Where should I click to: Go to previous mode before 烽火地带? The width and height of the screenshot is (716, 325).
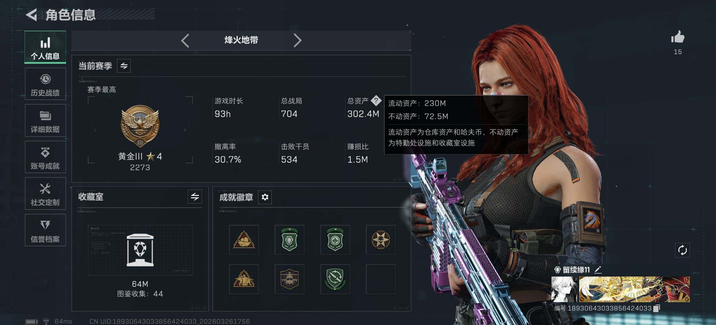click(185, 40)
